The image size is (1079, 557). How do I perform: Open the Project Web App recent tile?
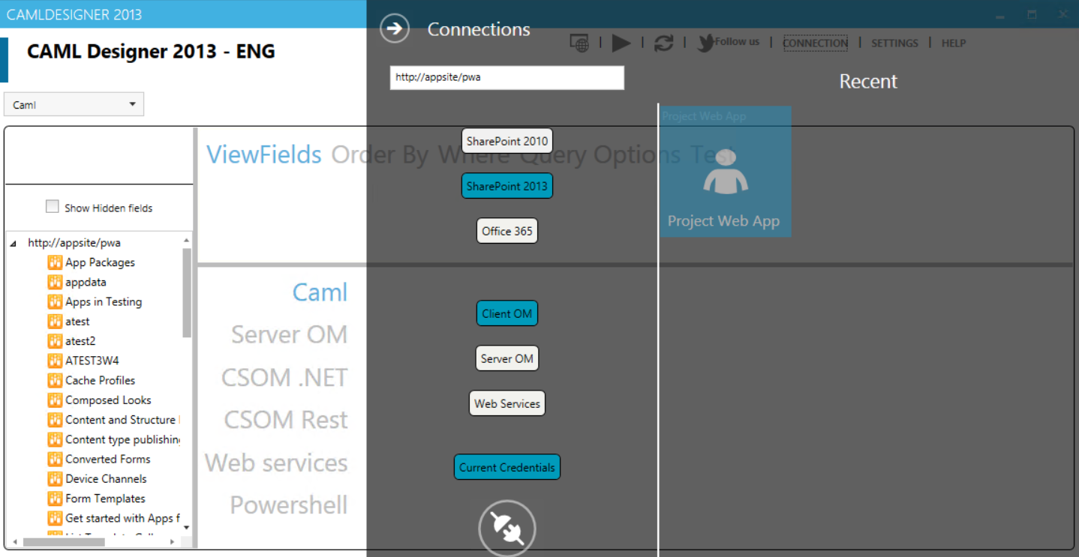725,172
